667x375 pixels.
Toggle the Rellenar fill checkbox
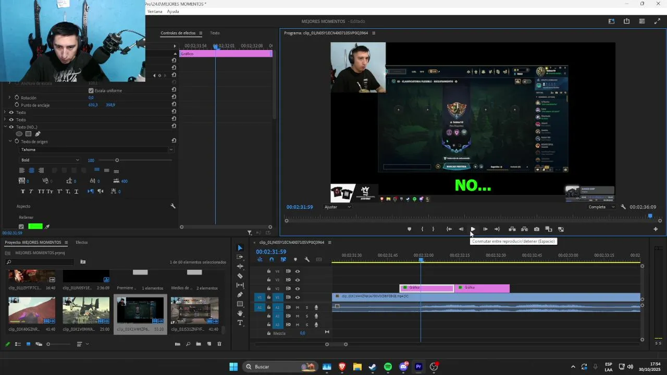point(21,227)
